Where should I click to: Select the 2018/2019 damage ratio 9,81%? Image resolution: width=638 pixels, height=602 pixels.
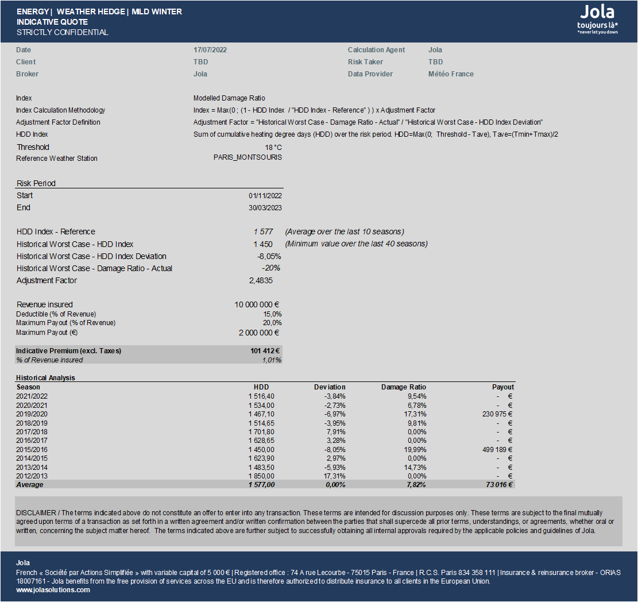point(417,423)
